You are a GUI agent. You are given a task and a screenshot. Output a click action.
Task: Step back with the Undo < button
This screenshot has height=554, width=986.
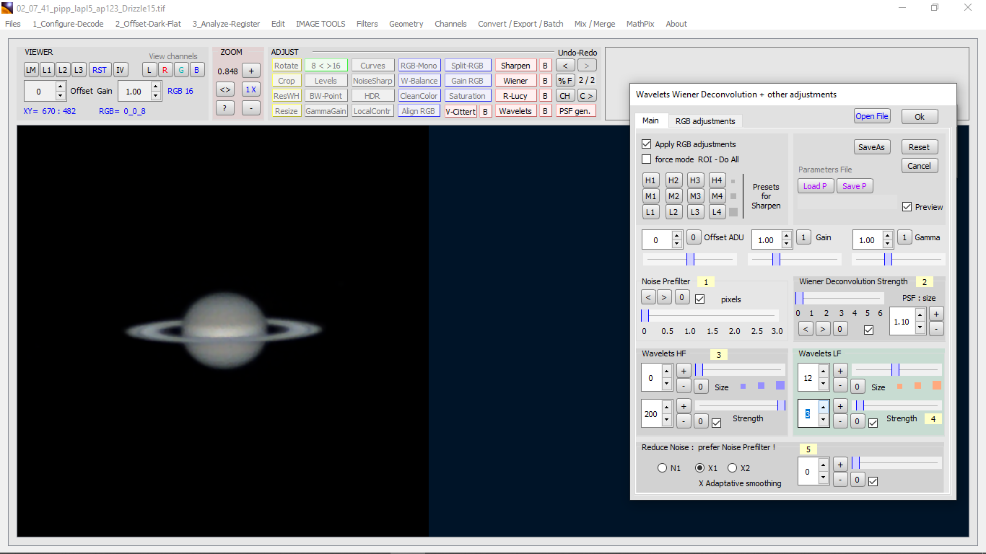click(x=565, y=66)
